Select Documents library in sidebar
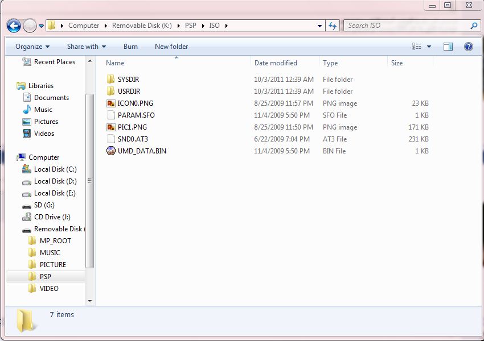Viewport: 484px width, 341px height. coord(46,98)
